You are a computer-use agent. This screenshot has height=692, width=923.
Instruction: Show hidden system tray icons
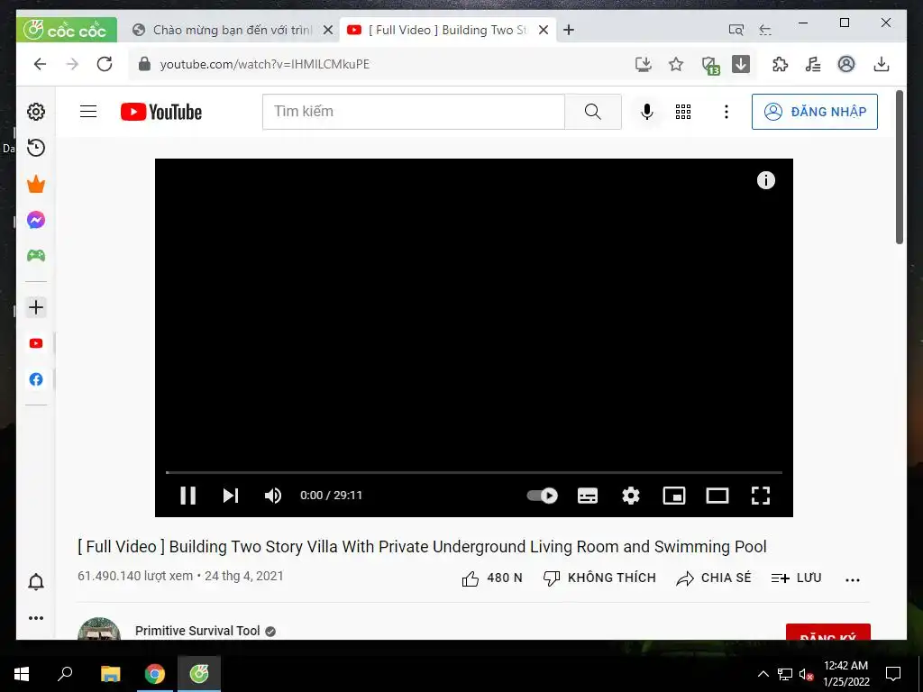[x=763, y=674]
